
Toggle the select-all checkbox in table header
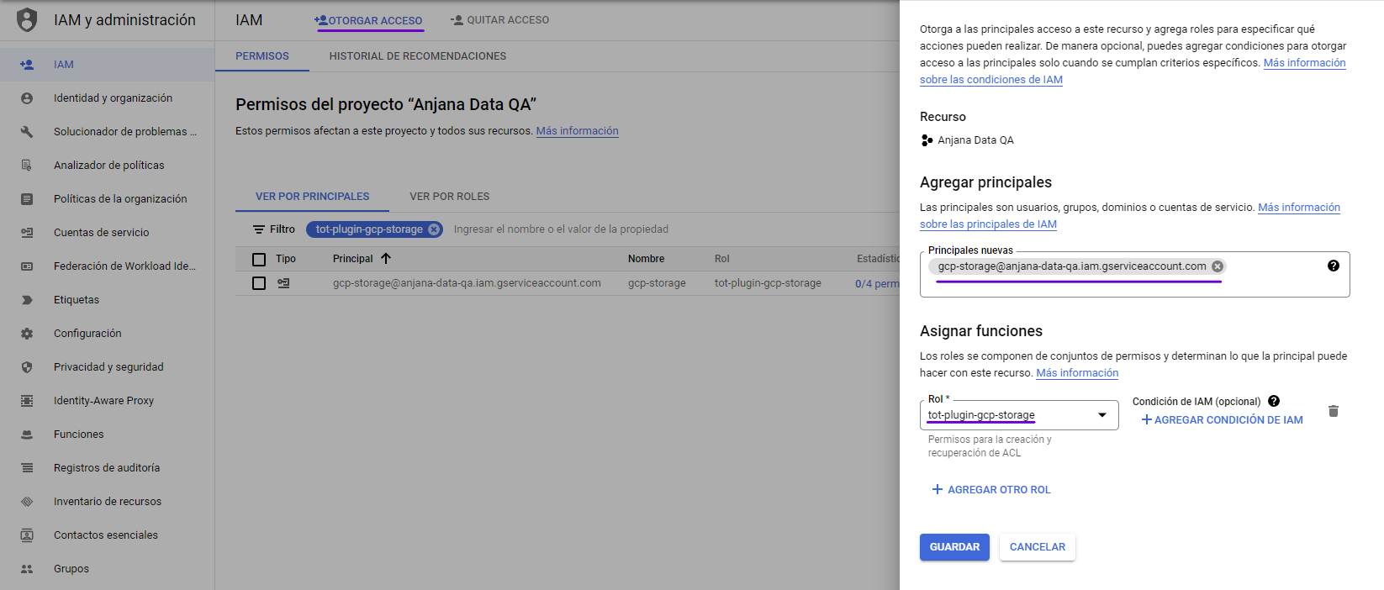[259, 260]
